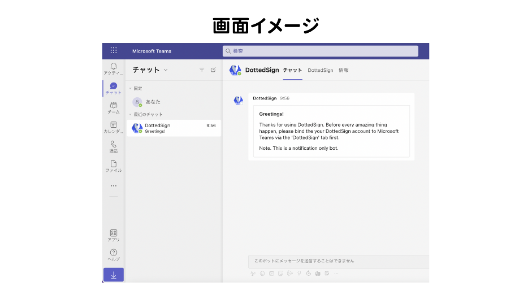Open the Calls phone icon

(x=113, y=146)
